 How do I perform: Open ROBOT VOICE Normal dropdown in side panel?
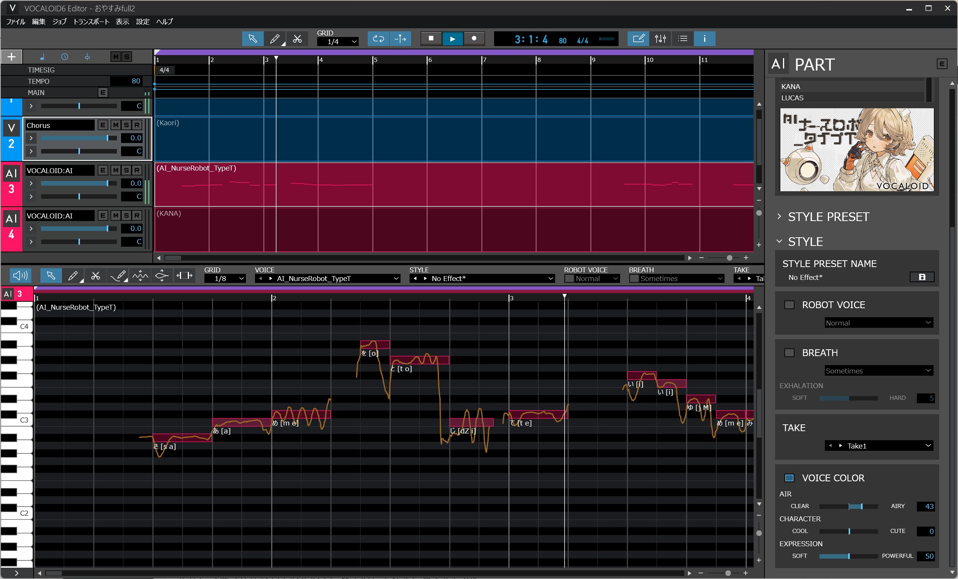[x=879, y=323]
